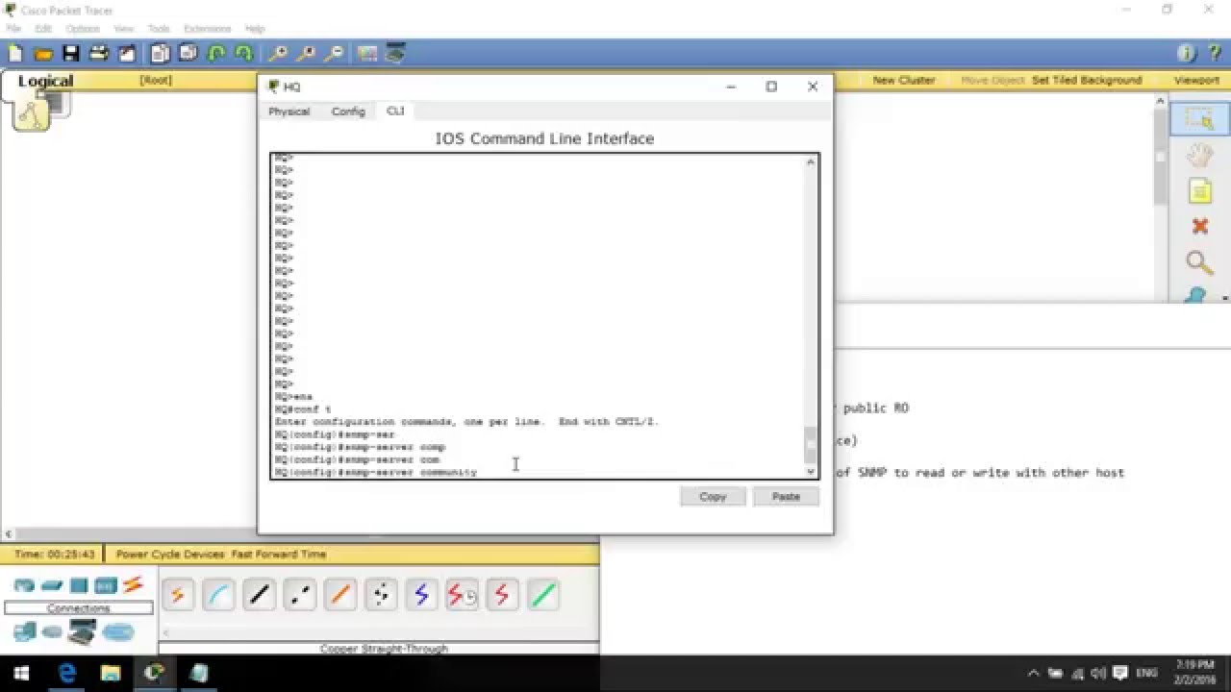Select the CLI tab in HQ window
Viewport: 1231px width, 692px height.
click(395, 111)
